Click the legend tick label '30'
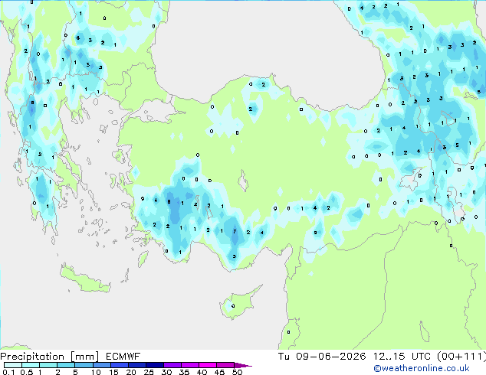Screen dimensions: 486x375 pyautogui.click(x=166, y=372)
